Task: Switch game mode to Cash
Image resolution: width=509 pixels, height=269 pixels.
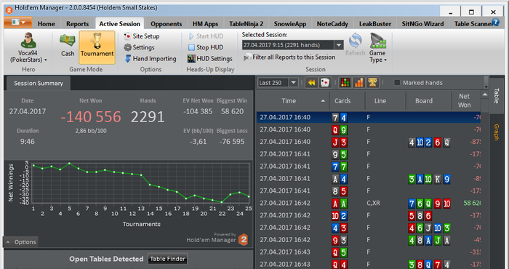Action: (68, 45)
